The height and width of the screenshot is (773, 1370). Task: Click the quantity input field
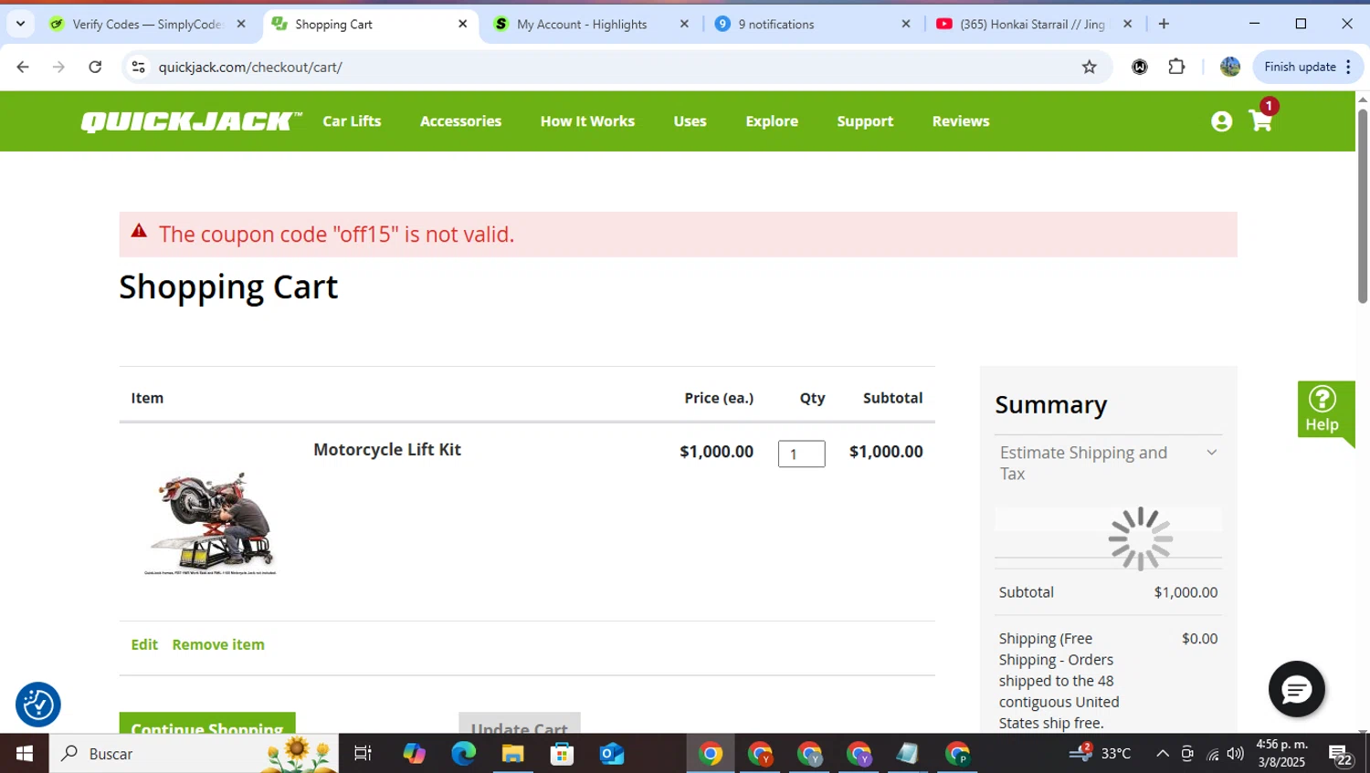coord(801,454)
